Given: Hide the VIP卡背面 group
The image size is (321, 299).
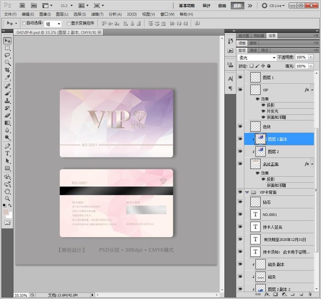Looking at the screenshot, I should point(240,192).
